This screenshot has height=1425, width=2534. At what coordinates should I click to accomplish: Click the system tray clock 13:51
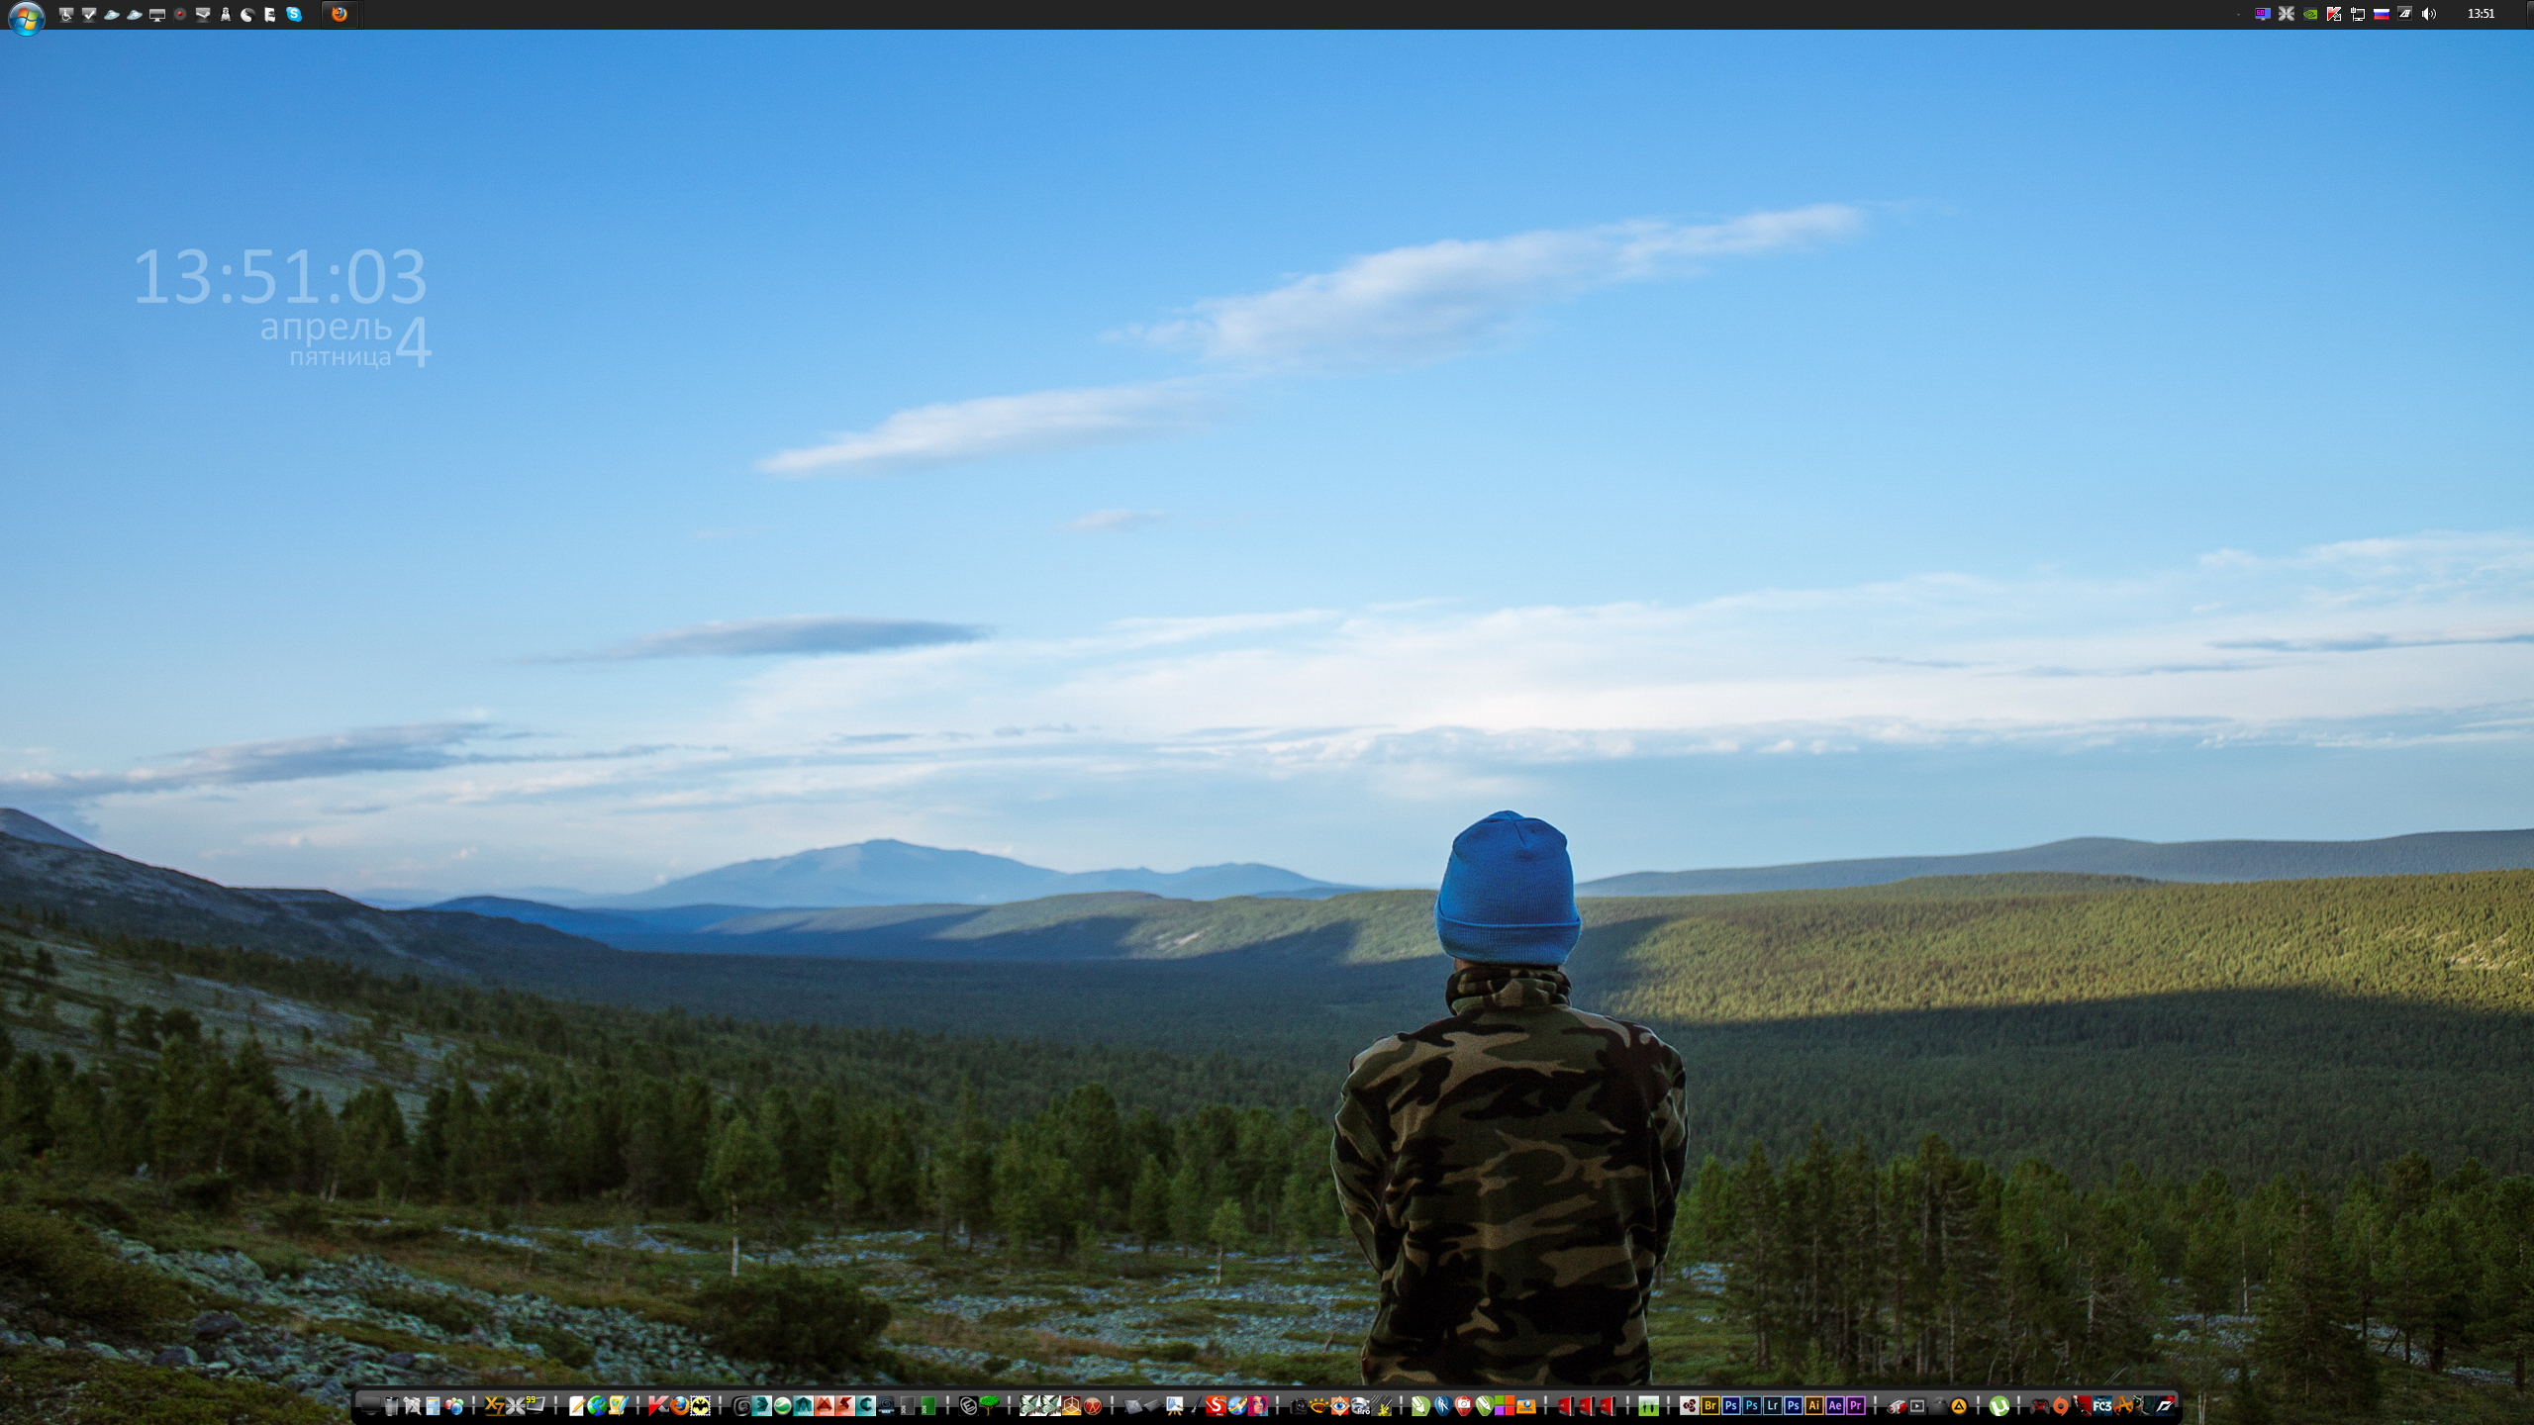point(2481,14)
